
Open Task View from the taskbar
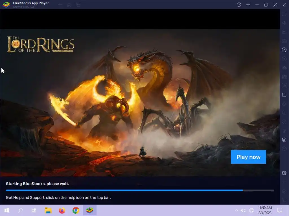(34, 210)
